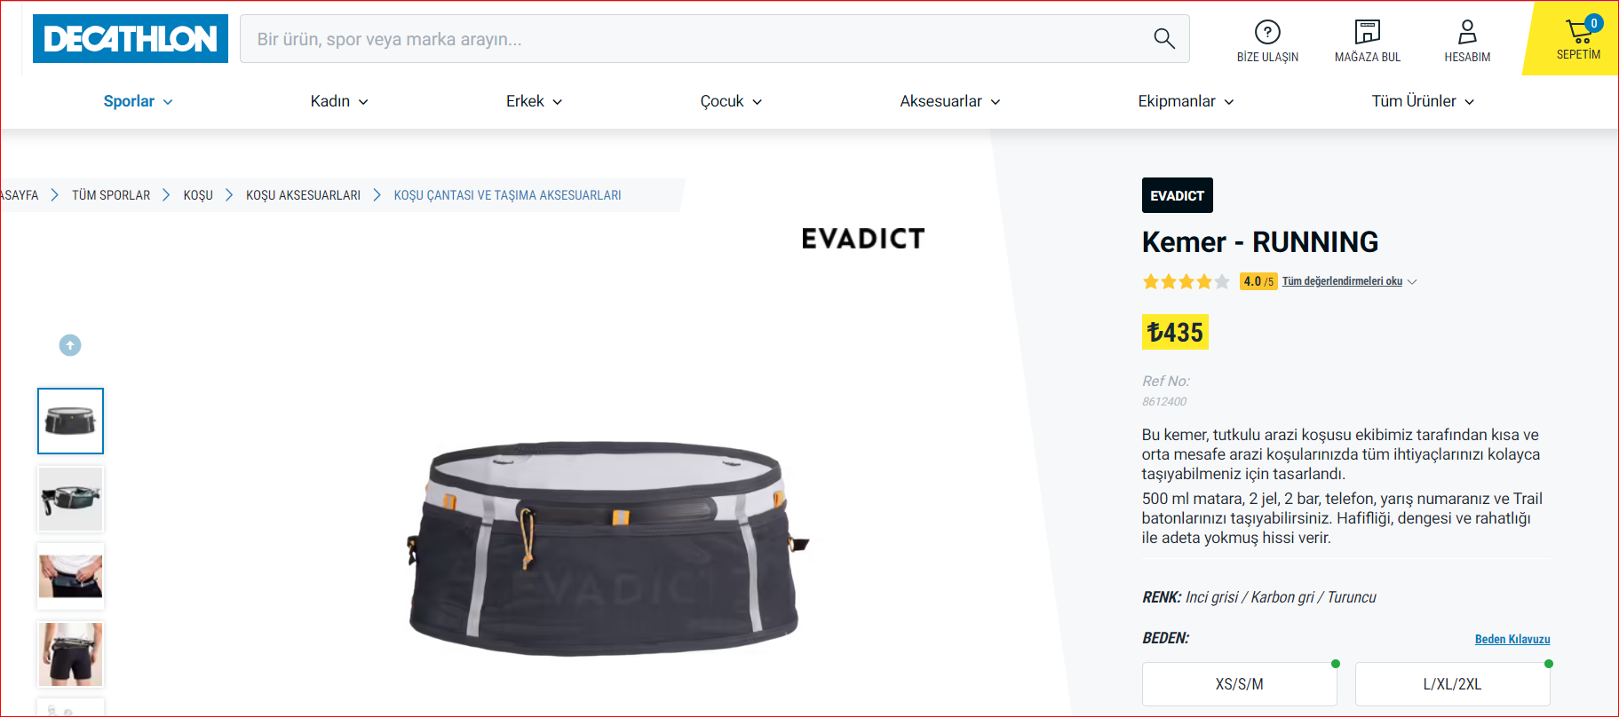Expand the Tüm Ürünler dropdown menu

[1423, 101]
